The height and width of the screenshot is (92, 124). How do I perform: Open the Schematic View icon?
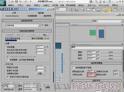[98, 10]
